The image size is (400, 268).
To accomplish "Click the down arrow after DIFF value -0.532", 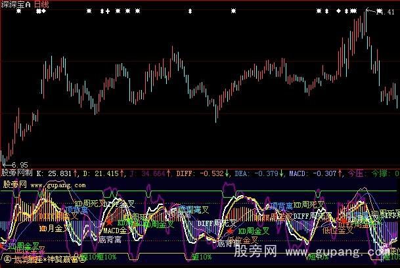I will [228, 173].
